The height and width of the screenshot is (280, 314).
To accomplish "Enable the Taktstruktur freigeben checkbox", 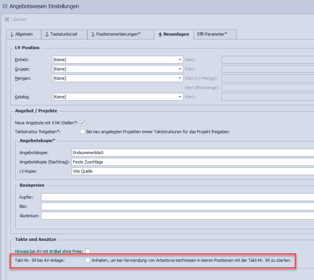I will click(x=82, y=132).
